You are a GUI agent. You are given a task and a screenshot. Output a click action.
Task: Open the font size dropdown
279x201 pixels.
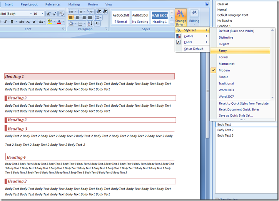click(42, 13)
